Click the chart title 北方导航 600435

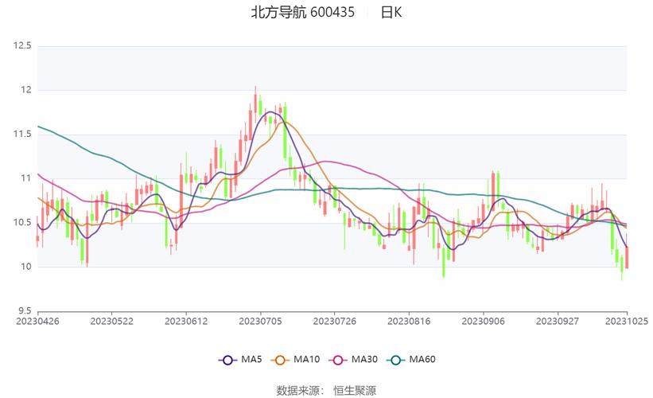(303, 12)
